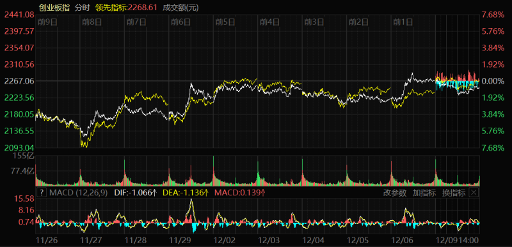Click the 2354.07 price label

[19, 47]
